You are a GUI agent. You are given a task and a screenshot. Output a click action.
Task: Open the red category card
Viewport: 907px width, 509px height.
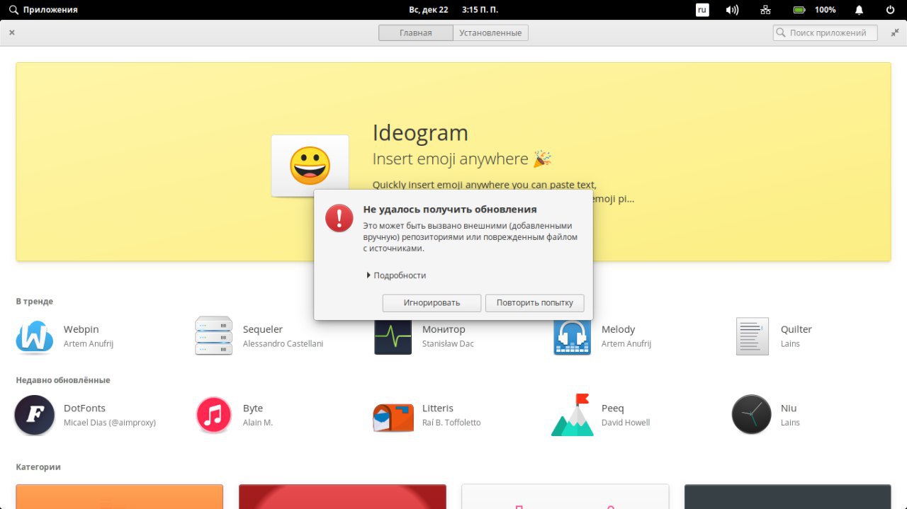[342, 496]
